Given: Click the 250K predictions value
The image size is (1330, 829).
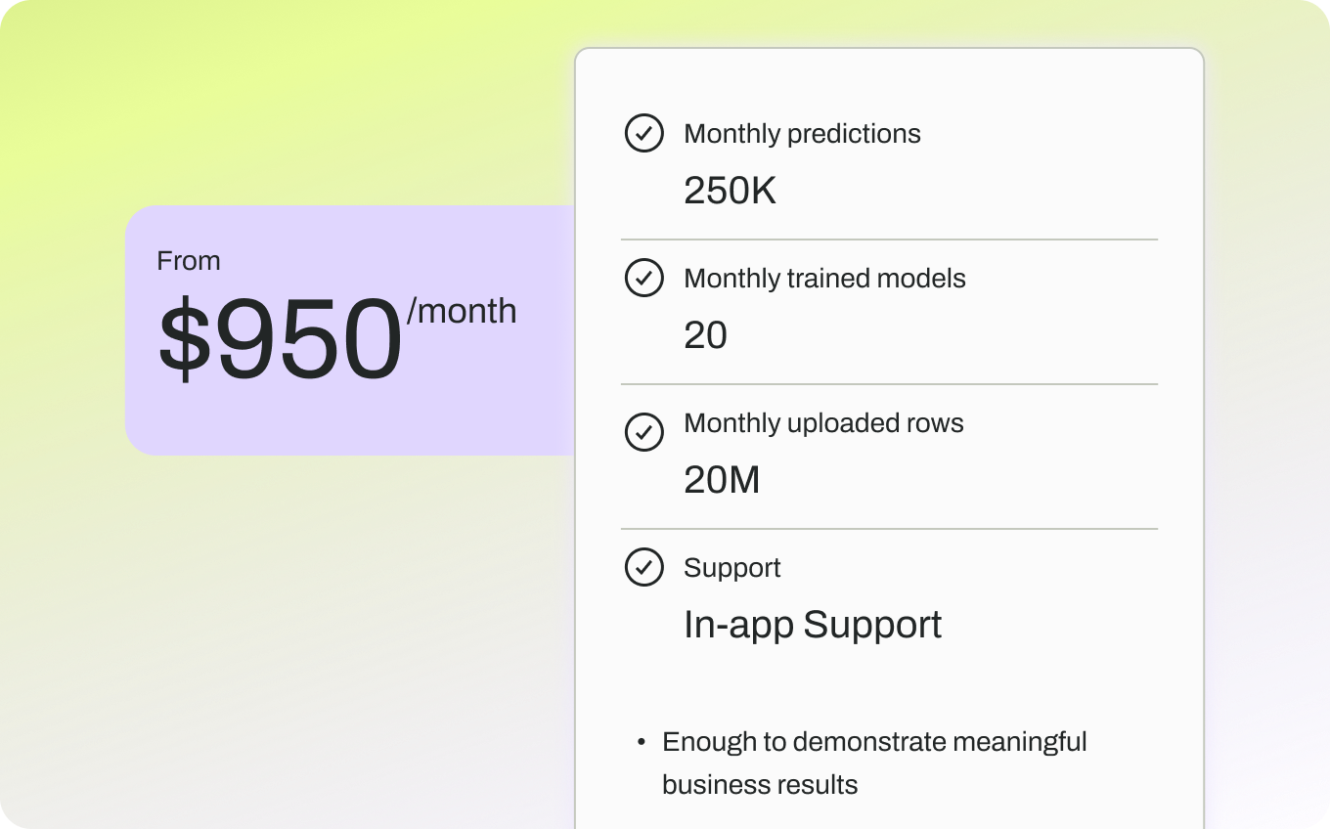Looking at the screenshot, I should coord(730,191).
